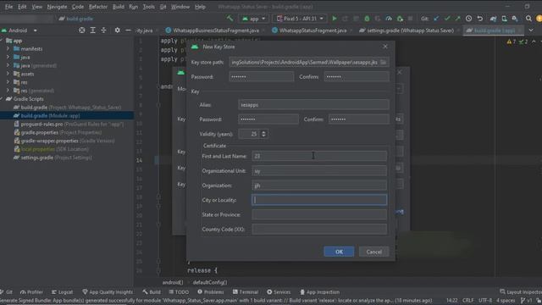Open Layout Inspector tool window

pyautogui.click(x=521, y=291)
